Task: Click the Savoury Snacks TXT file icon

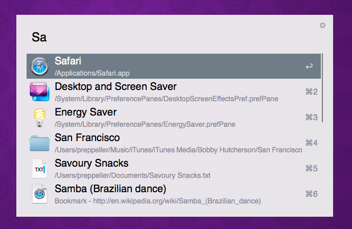Action: (x=39, y=169)
